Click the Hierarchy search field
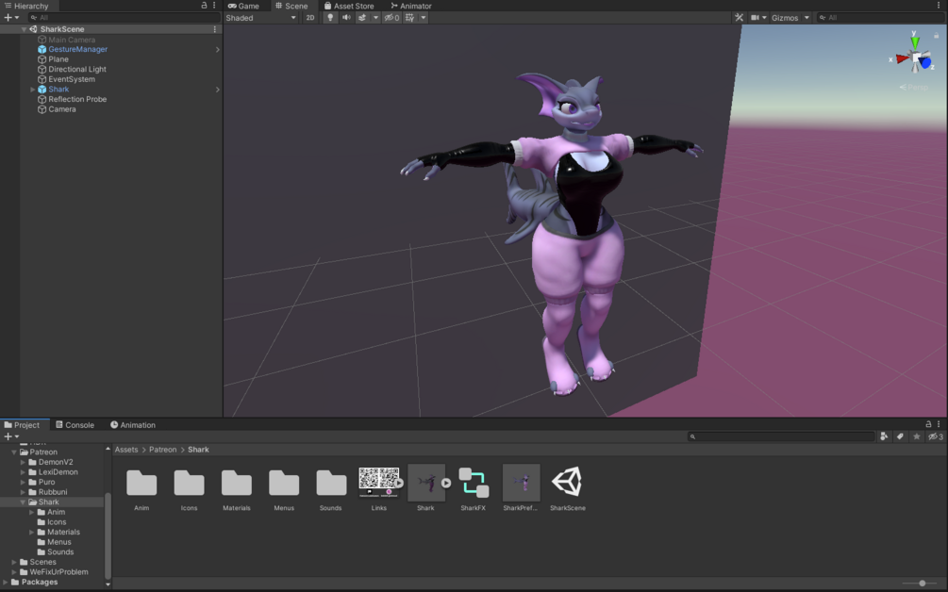The image size is (948, 592). [124, 18]
